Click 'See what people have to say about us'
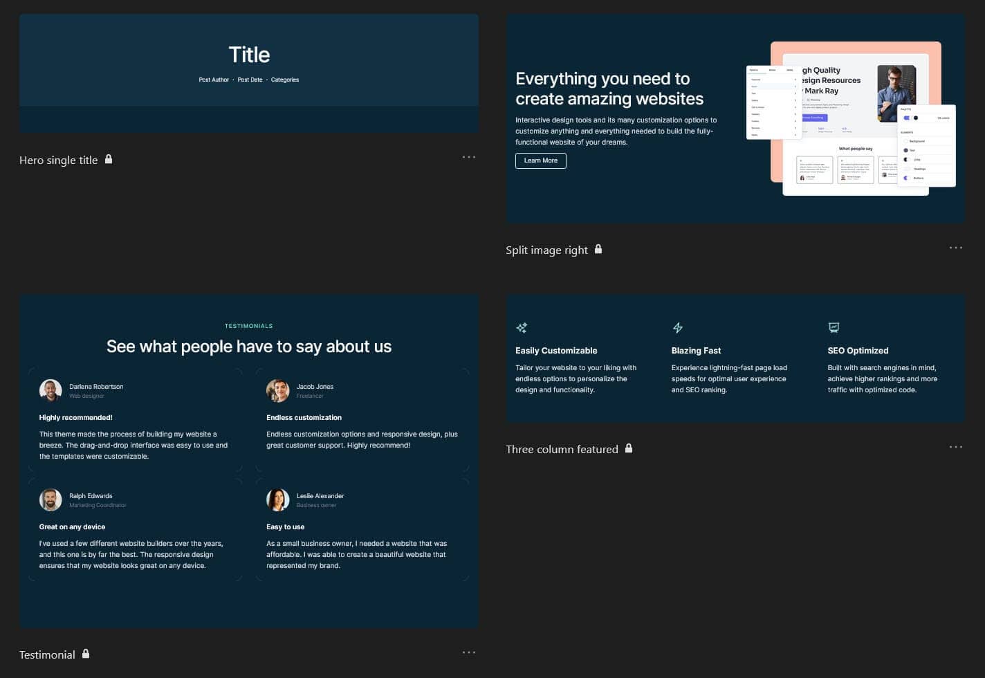 (x=249, y=347)
